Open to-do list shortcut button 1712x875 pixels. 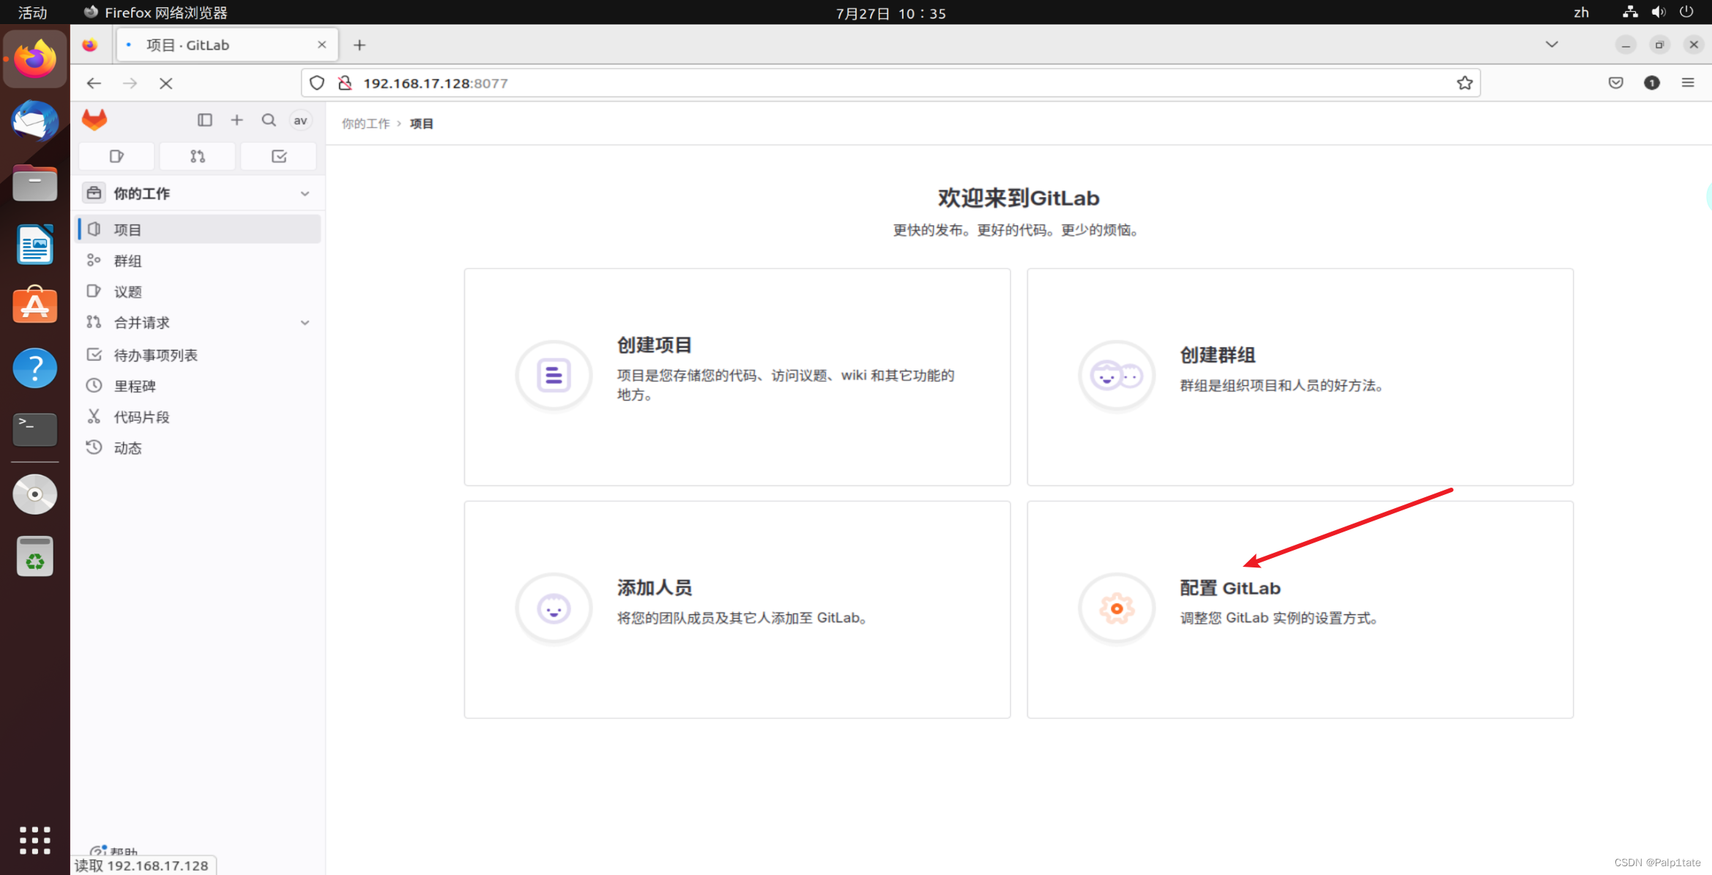pos(279,156)
